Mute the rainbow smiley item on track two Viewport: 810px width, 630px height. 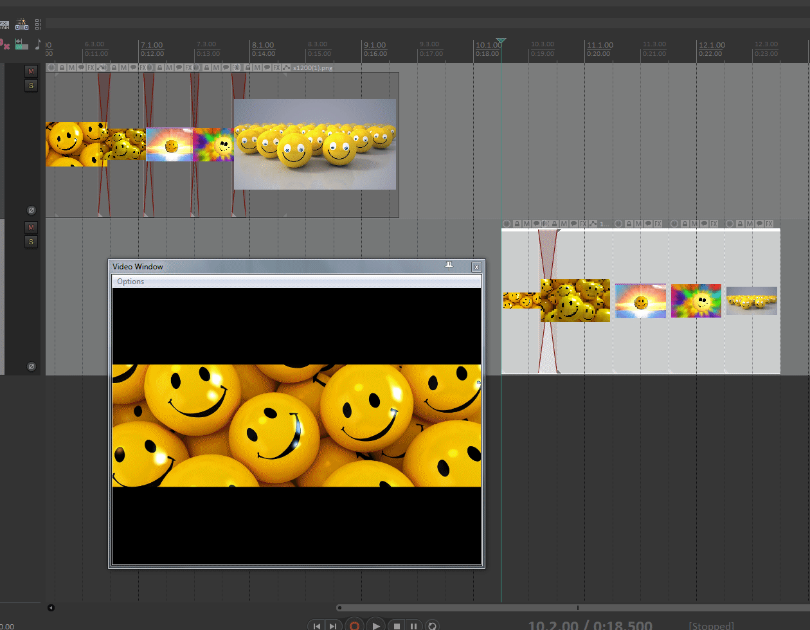(694, 224)
